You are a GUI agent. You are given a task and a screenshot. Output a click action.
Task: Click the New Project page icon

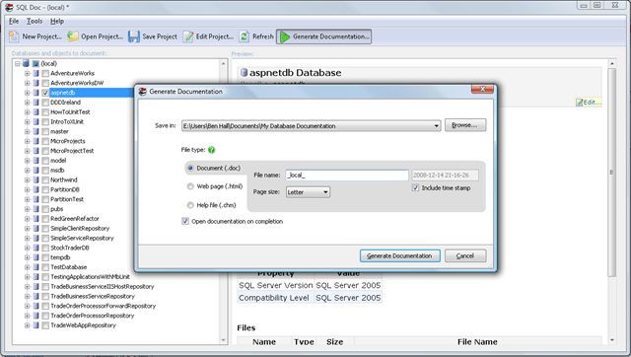click(14, 36)
